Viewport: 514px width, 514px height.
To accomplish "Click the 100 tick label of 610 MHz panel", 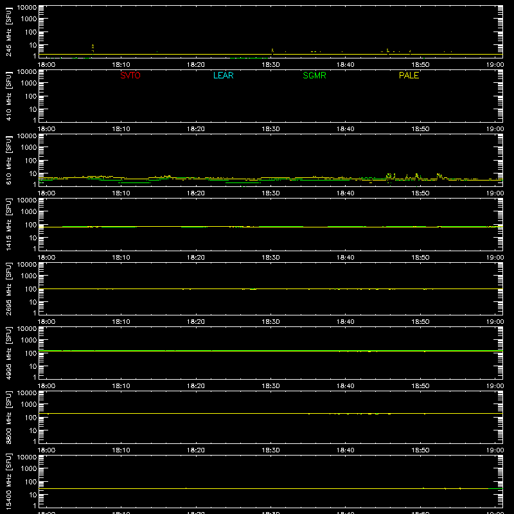I will pyautogui.click(x=31, y=161).
